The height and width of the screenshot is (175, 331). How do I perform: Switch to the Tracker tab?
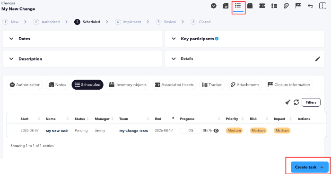click(x=212, y=84)
